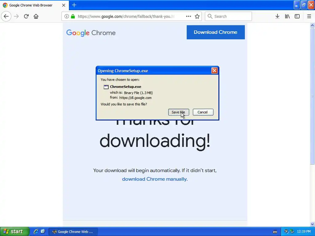The height and width of the screenshot is (236, 315).
Task: Click the page scrollbar up arrow
Action: (312, 25)
